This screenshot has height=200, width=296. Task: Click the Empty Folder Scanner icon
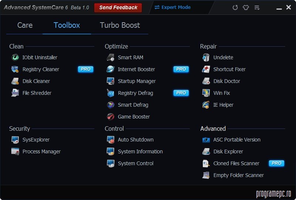[x=206, y=175]
